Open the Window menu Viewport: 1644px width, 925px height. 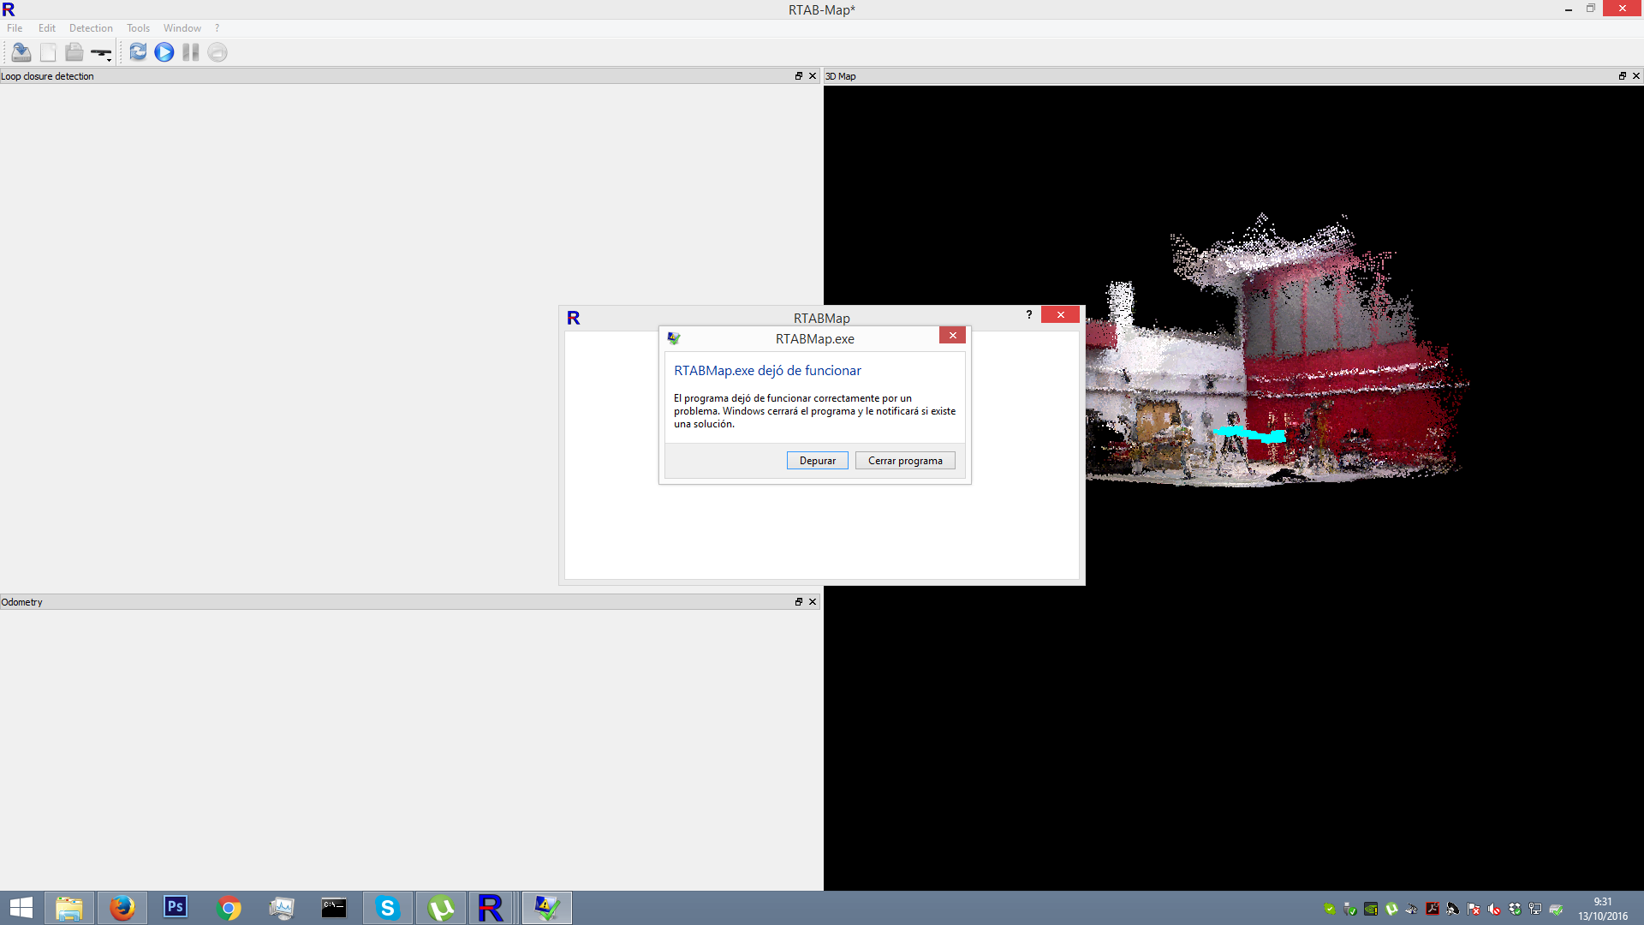coord(182,28)
